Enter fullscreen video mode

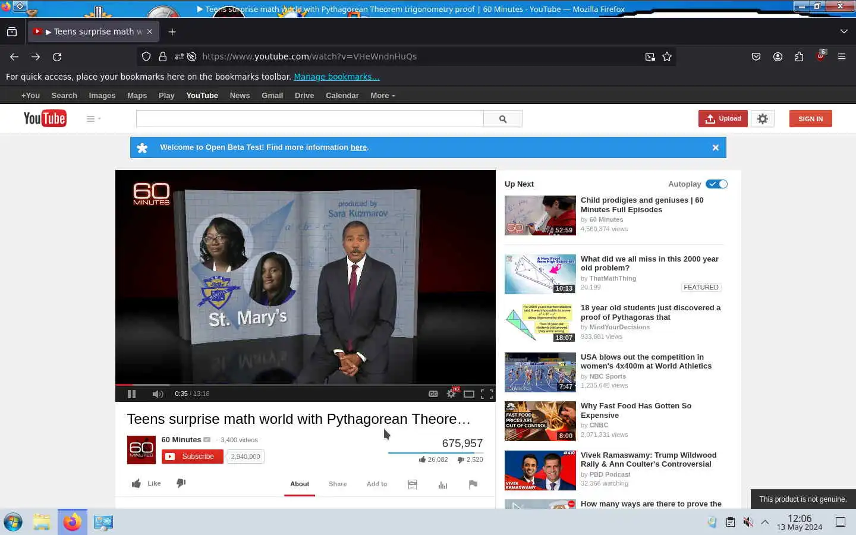point(487,394)
